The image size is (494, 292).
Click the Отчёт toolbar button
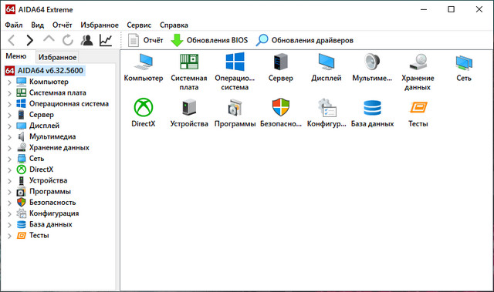pyautogui.click(x=146, y=40)
